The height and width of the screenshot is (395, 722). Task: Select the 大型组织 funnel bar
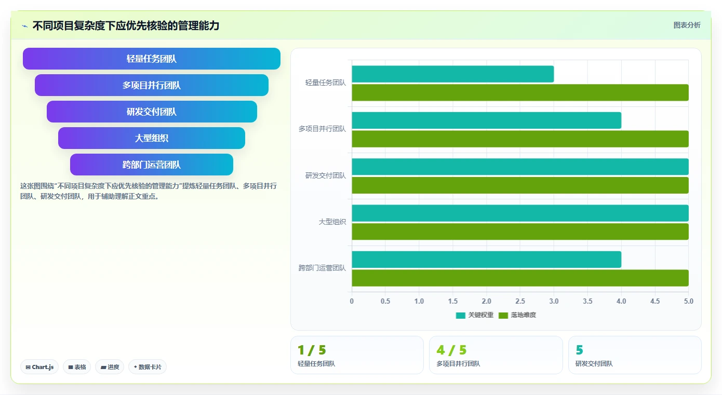click(152, 138)
